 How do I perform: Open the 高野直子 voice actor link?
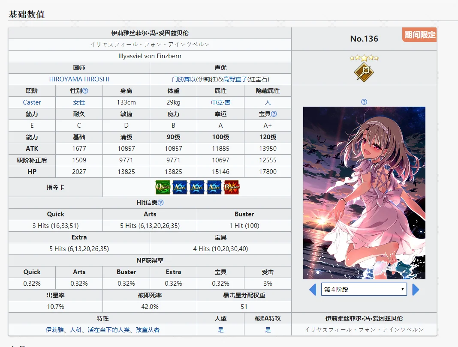point(235,79)
